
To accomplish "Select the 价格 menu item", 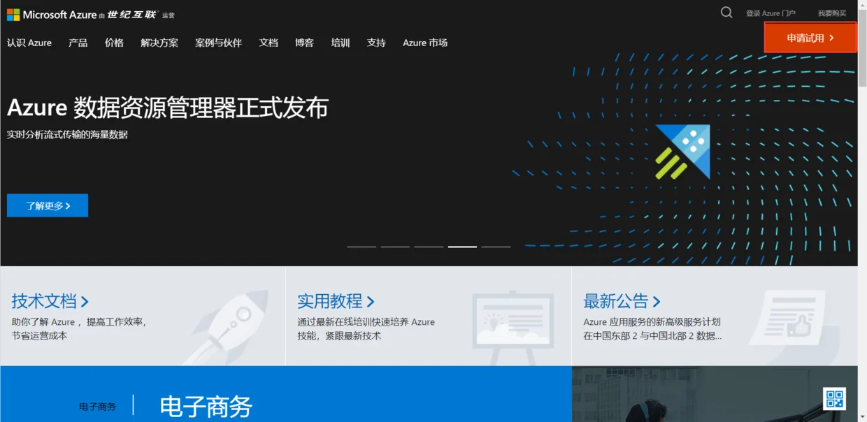I will point(114,43).
